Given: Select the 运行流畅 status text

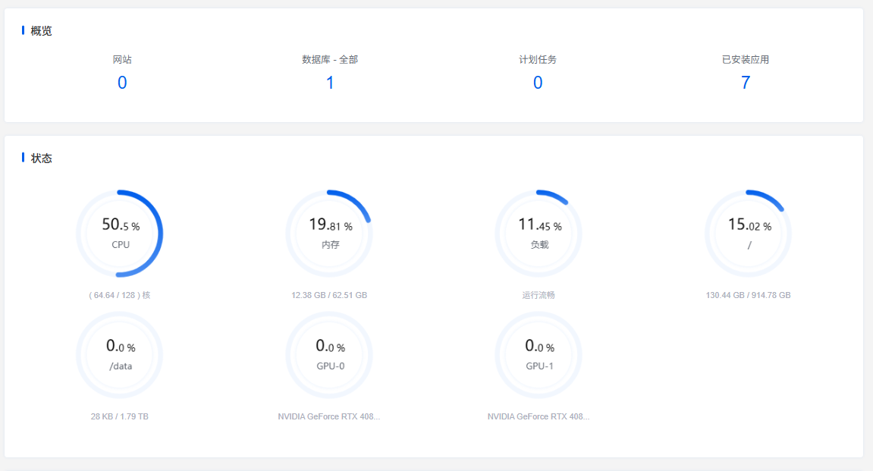Looking at the screenshot, I should click(539, 295).
